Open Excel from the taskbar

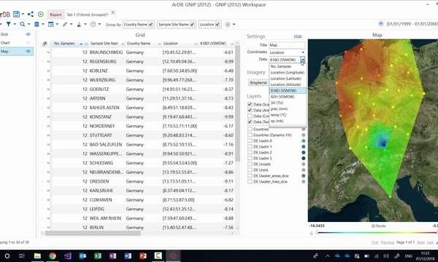[98, 255]
